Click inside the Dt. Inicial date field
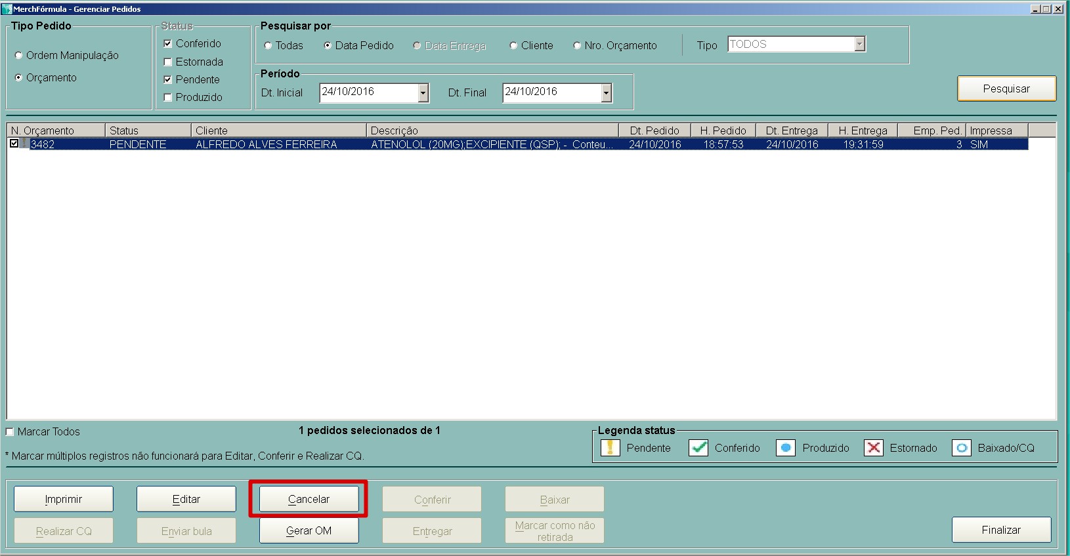The height and width of the screenshot is (556, 1070). click(x=368, y=92)
